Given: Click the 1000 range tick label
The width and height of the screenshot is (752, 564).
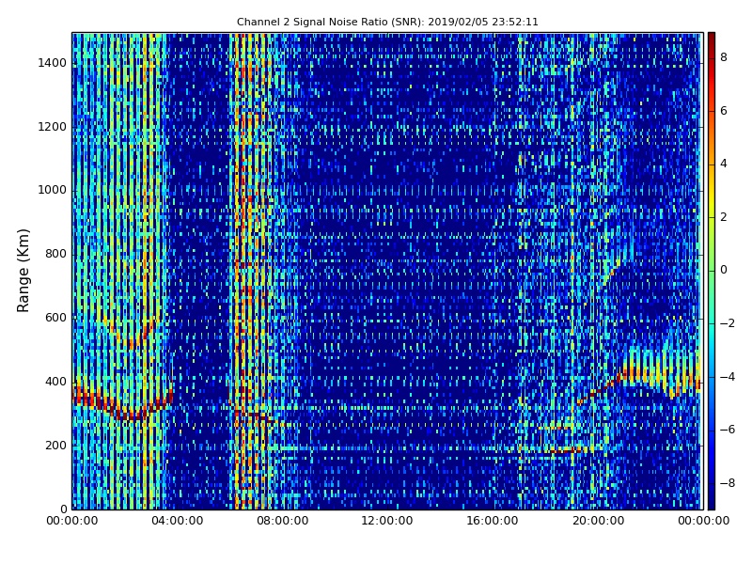Looking at the screenshot, I should (53, 190).
